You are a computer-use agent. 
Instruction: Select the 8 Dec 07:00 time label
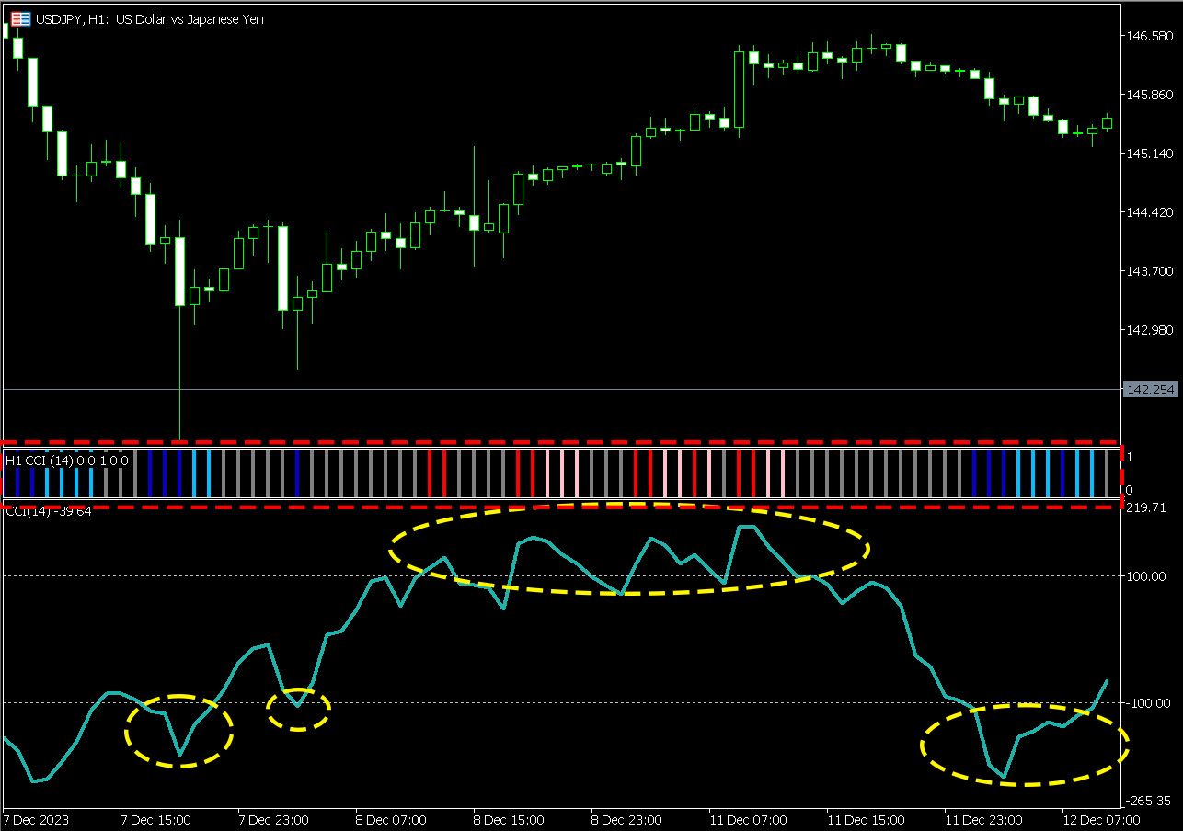click(x=391, y=819)
